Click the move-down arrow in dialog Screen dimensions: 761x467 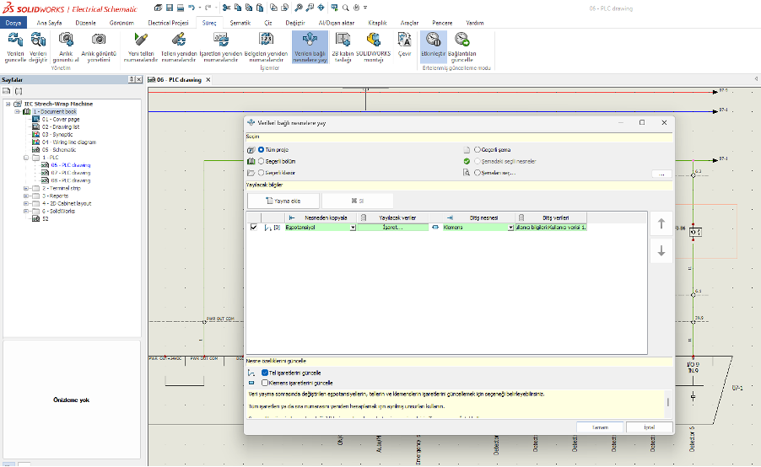click(x=661, y=251)
